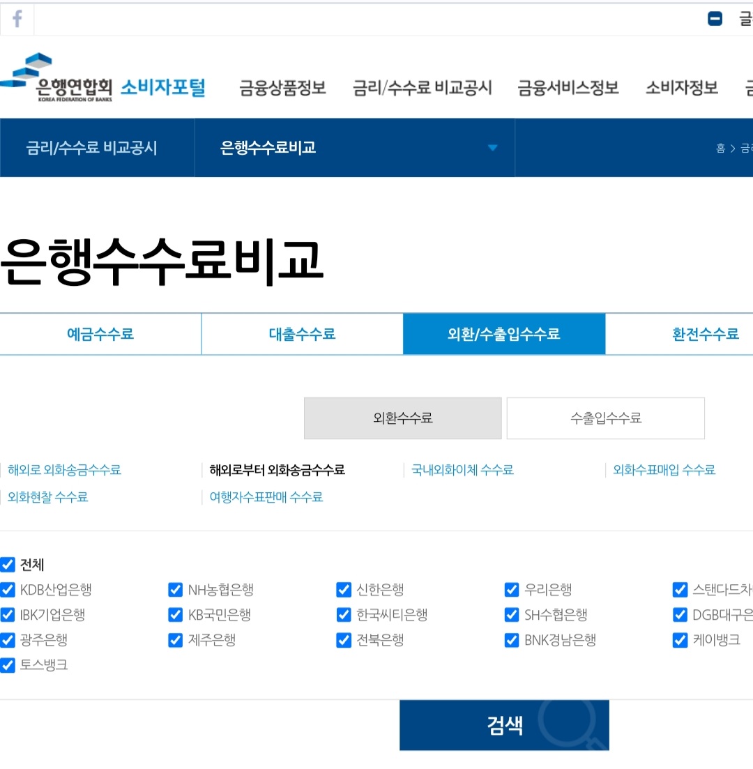Open 해외로 외화송금수수료 link
This screenshot has width=753, height=769.
64,470
